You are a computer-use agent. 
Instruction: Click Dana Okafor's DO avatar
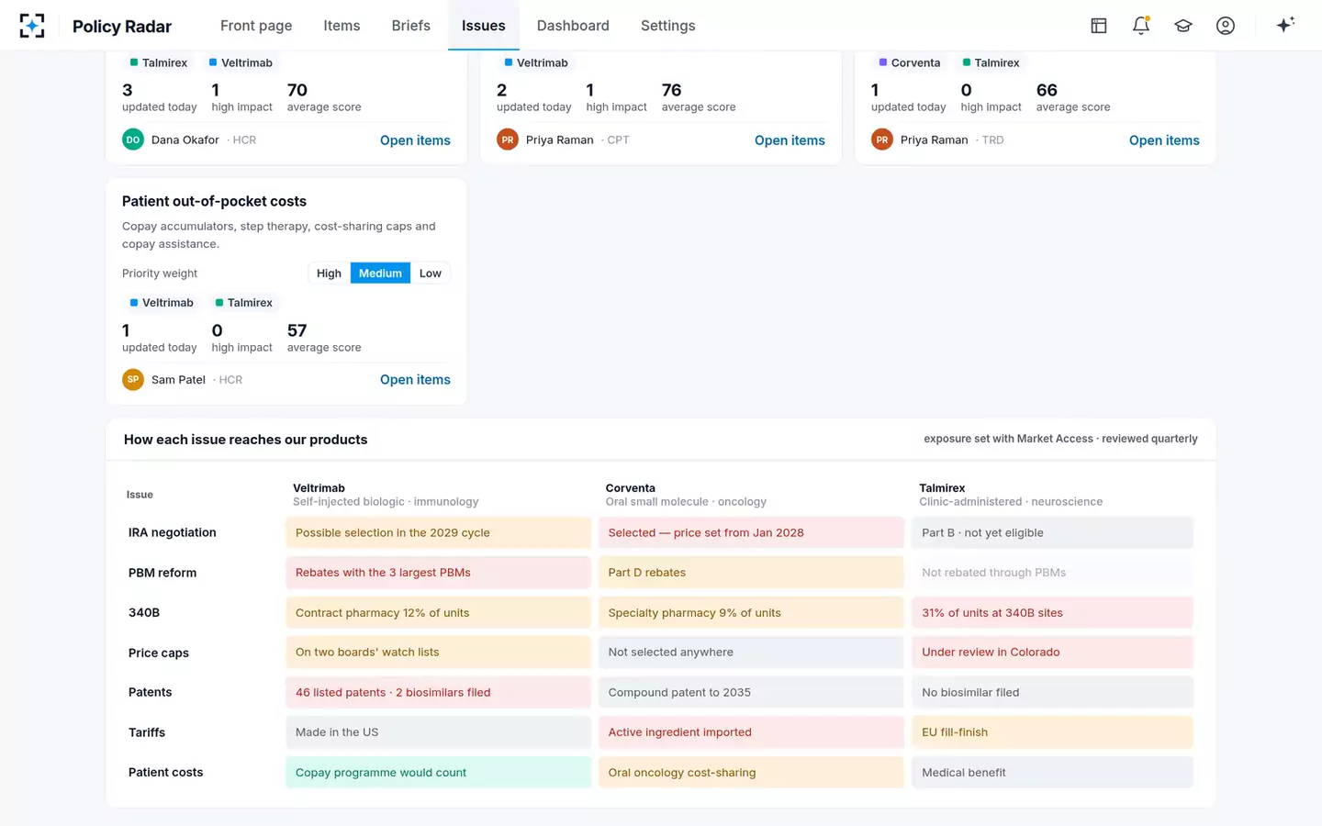133,140
